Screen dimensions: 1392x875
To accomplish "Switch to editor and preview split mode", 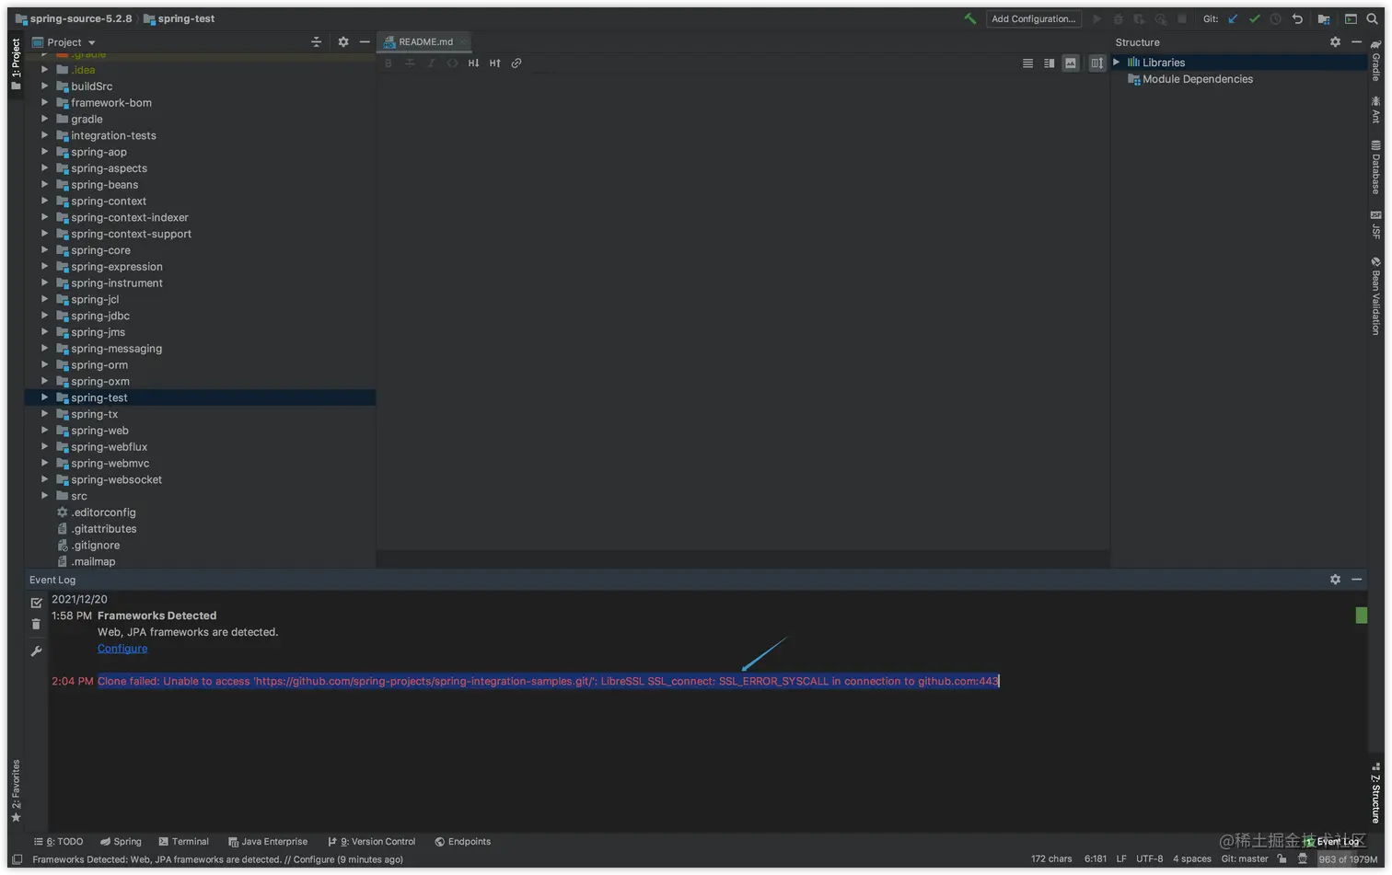I will point(1049,63).
